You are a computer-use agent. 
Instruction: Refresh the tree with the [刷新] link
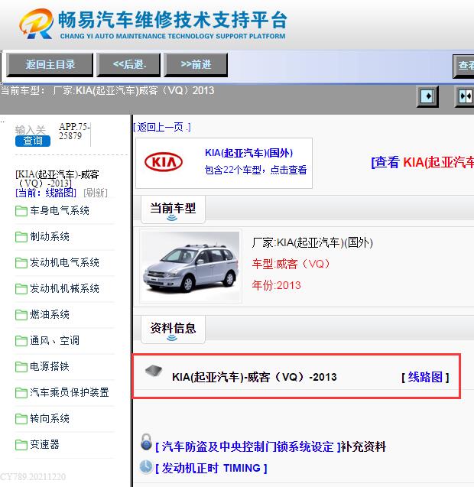[96, 193]
